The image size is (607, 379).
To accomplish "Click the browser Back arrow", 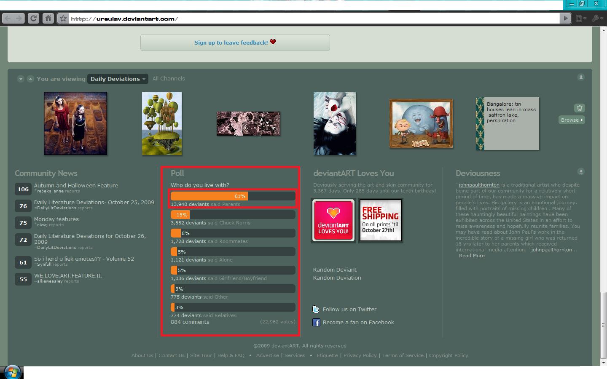I will [7, 18].
